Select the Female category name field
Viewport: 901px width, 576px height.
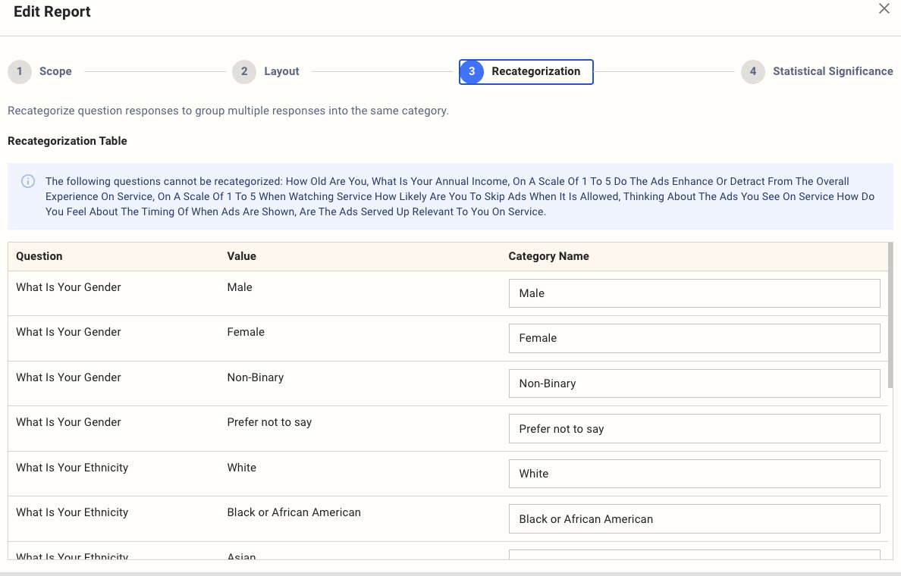(694, 338)
